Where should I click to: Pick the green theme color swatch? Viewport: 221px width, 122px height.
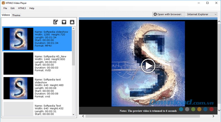click(193, 109)
